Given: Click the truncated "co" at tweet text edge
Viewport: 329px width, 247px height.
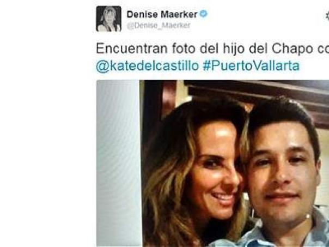Looking at the screenshot, I should [323, 49].
